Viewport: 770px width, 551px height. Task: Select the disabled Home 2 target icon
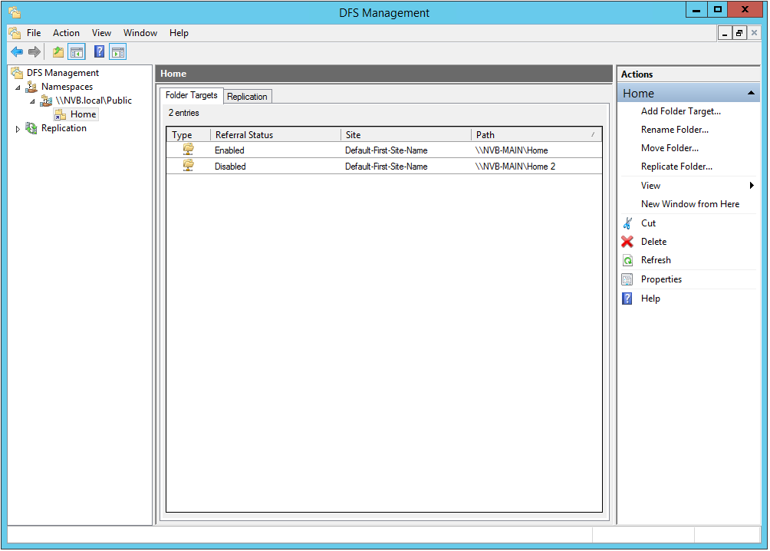[188, 166]
